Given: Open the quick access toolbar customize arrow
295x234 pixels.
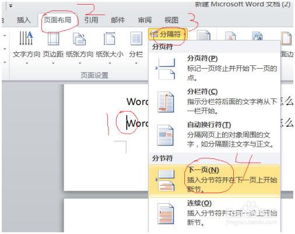Looking at the screenshot, I should click(10, 6).
